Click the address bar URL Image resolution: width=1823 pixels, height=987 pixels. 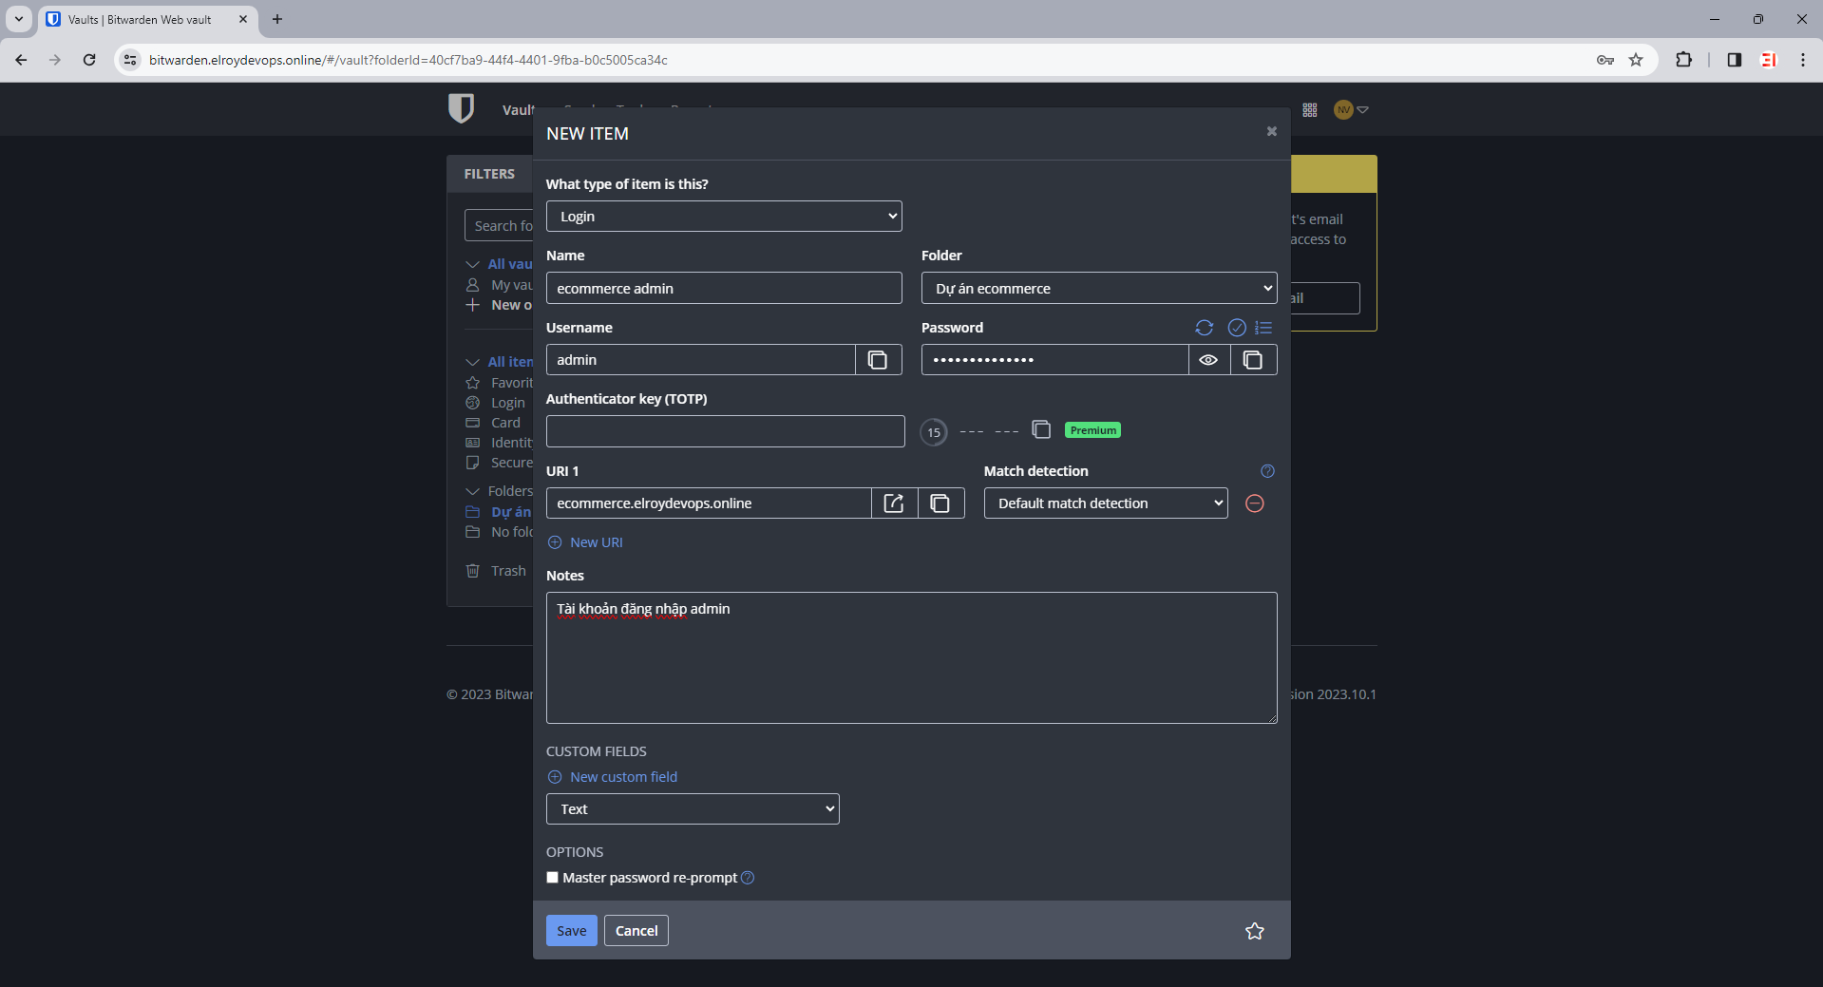pyautogui.click(x=408, y=60)
